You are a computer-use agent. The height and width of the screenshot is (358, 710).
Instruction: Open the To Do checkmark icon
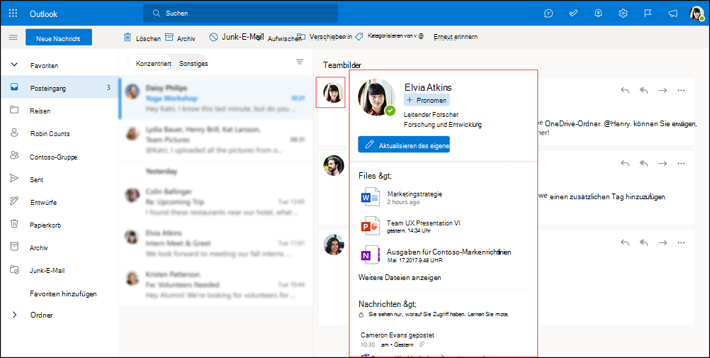coord(573,13)
